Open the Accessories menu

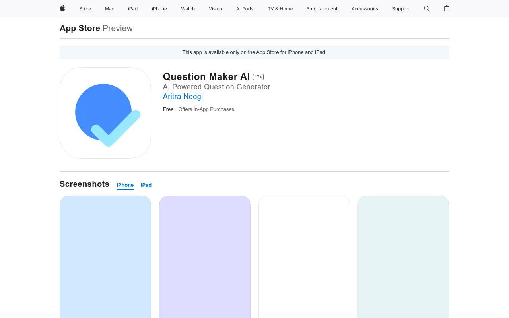point(365,9)
